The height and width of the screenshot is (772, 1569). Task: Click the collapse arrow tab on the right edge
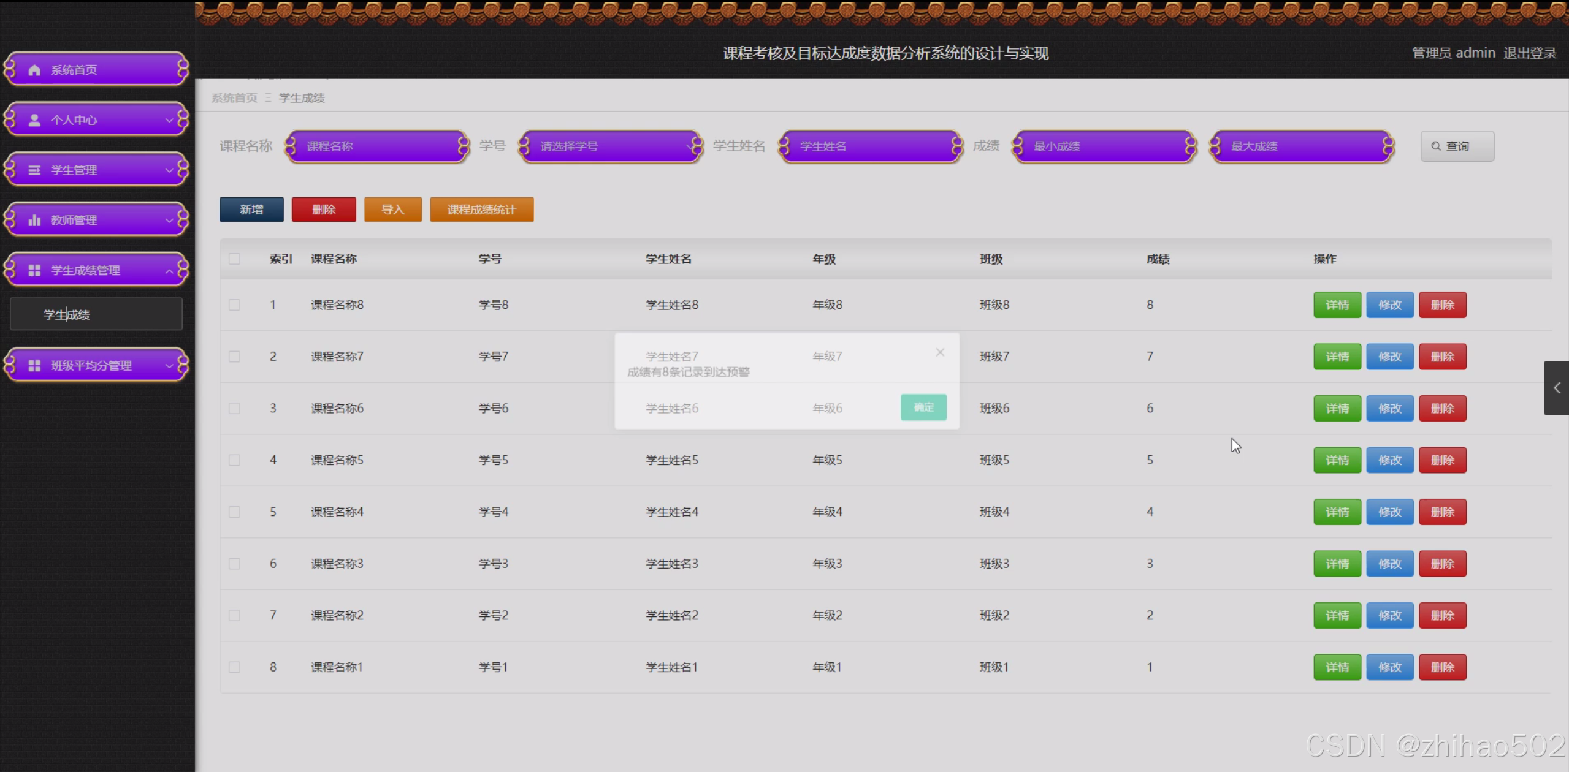click(1556, 388)
